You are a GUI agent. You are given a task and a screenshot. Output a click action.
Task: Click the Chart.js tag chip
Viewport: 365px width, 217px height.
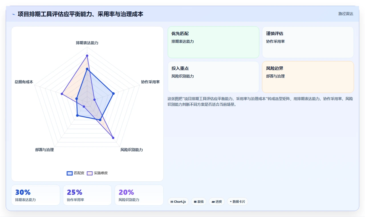point(178,202)
